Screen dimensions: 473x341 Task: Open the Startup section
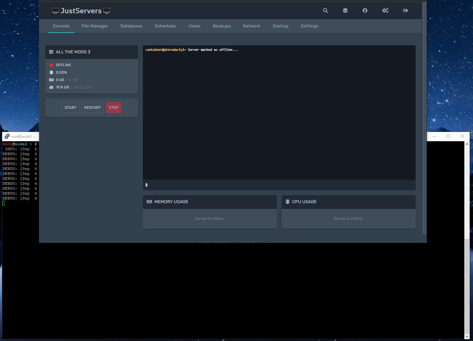pos(280,26)
